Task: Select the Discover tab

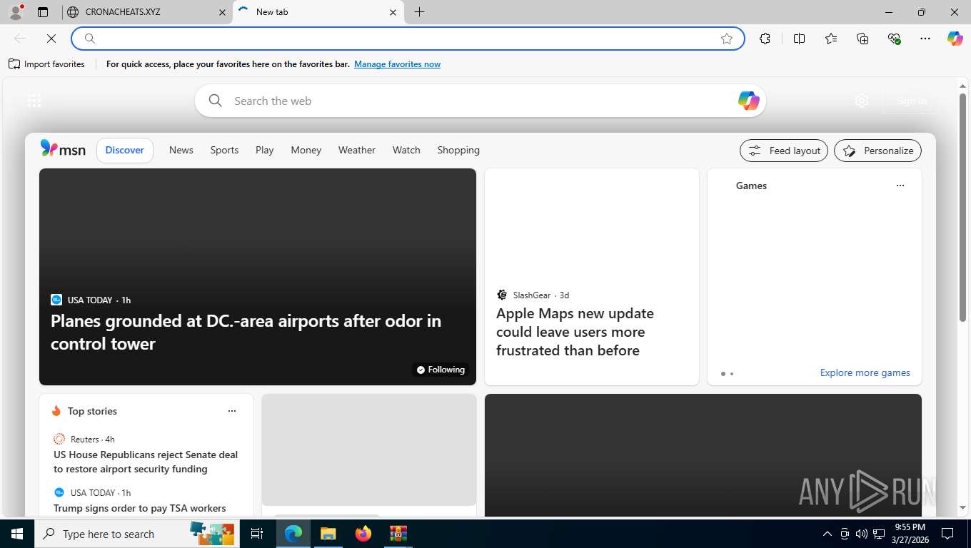Action: [125, 150]
